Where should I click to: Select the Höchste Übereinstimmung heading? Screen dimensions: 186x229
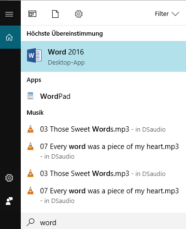click(65, 34)
